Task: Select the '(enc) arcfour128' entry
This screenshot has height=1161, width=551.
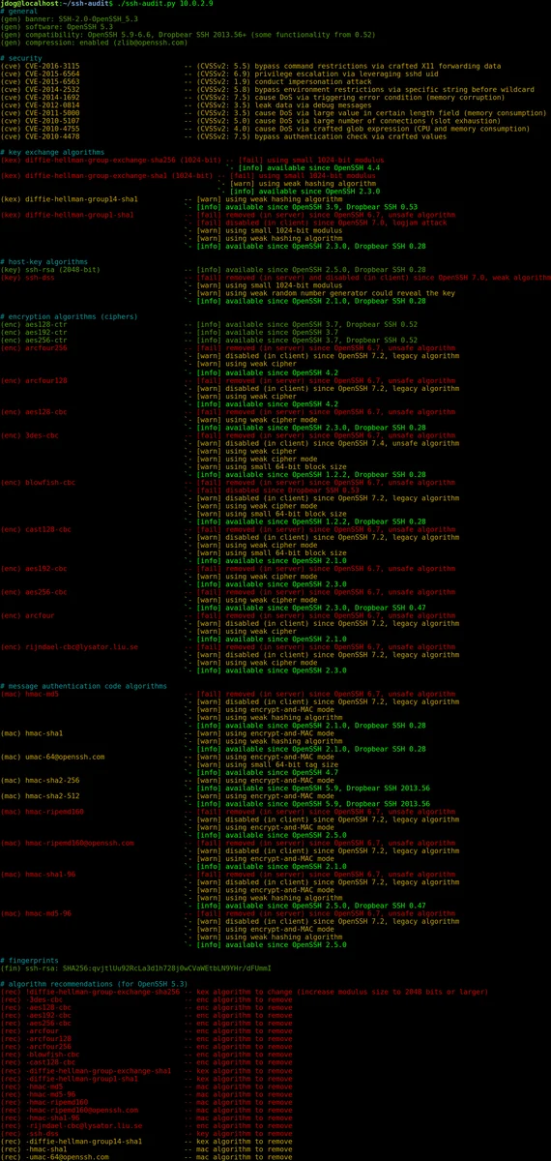Action: [x=34, y=380]
